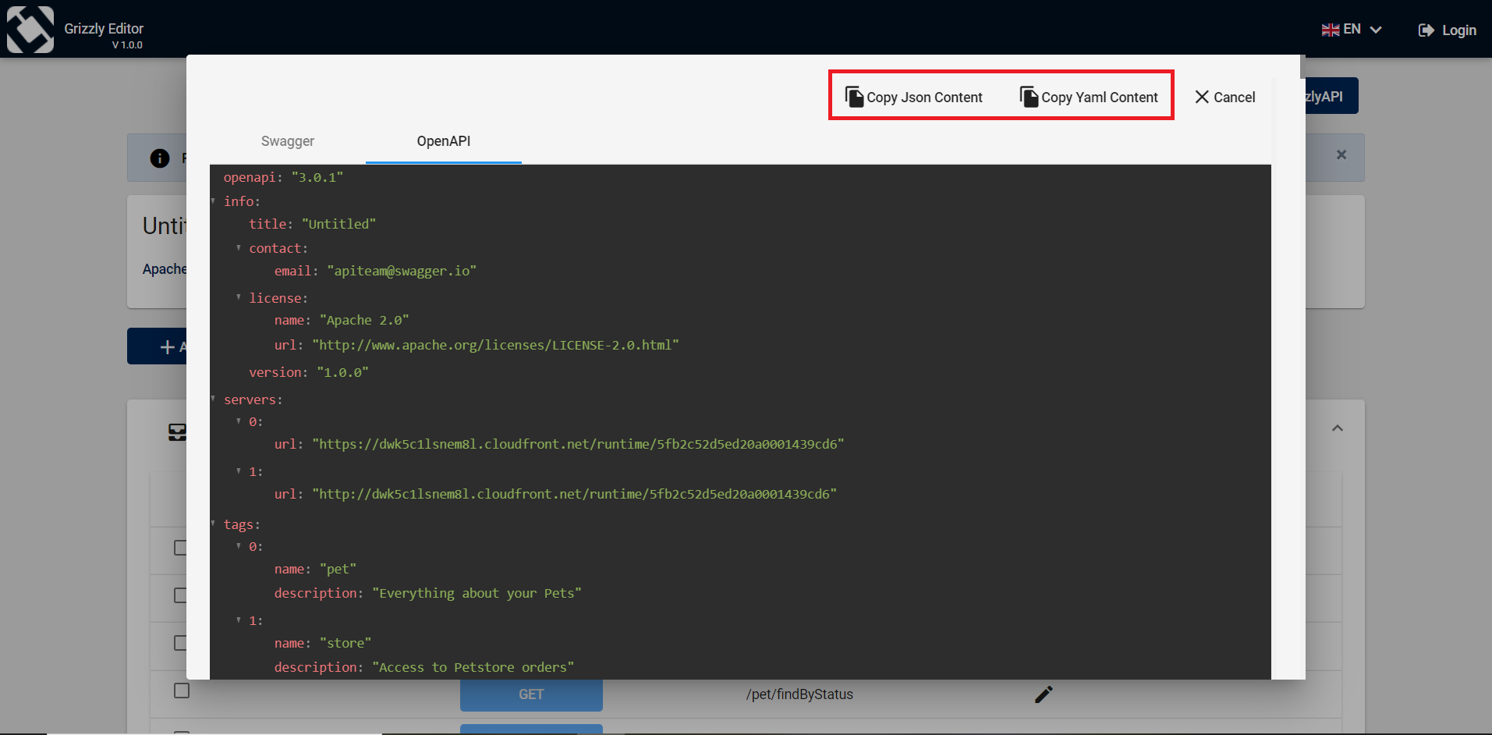
Task: Click "Everything about your Pets" description
Action: coord(477,593)
